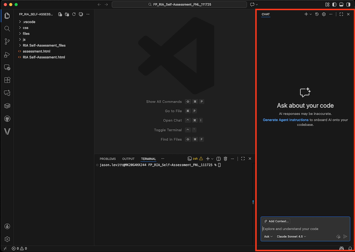The height and width of the screenshot is (252, 355).
Task: Send the chat message
Action: (x=346, y=236)
